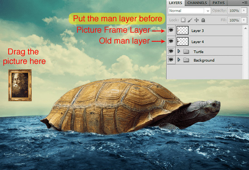The image size is (249, 170).
Task: Expand the Turtle group triangle
Action: [179, 51]
